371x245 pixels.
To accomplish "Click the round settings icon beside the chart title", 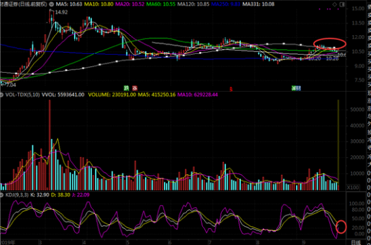I will [52, 4].
